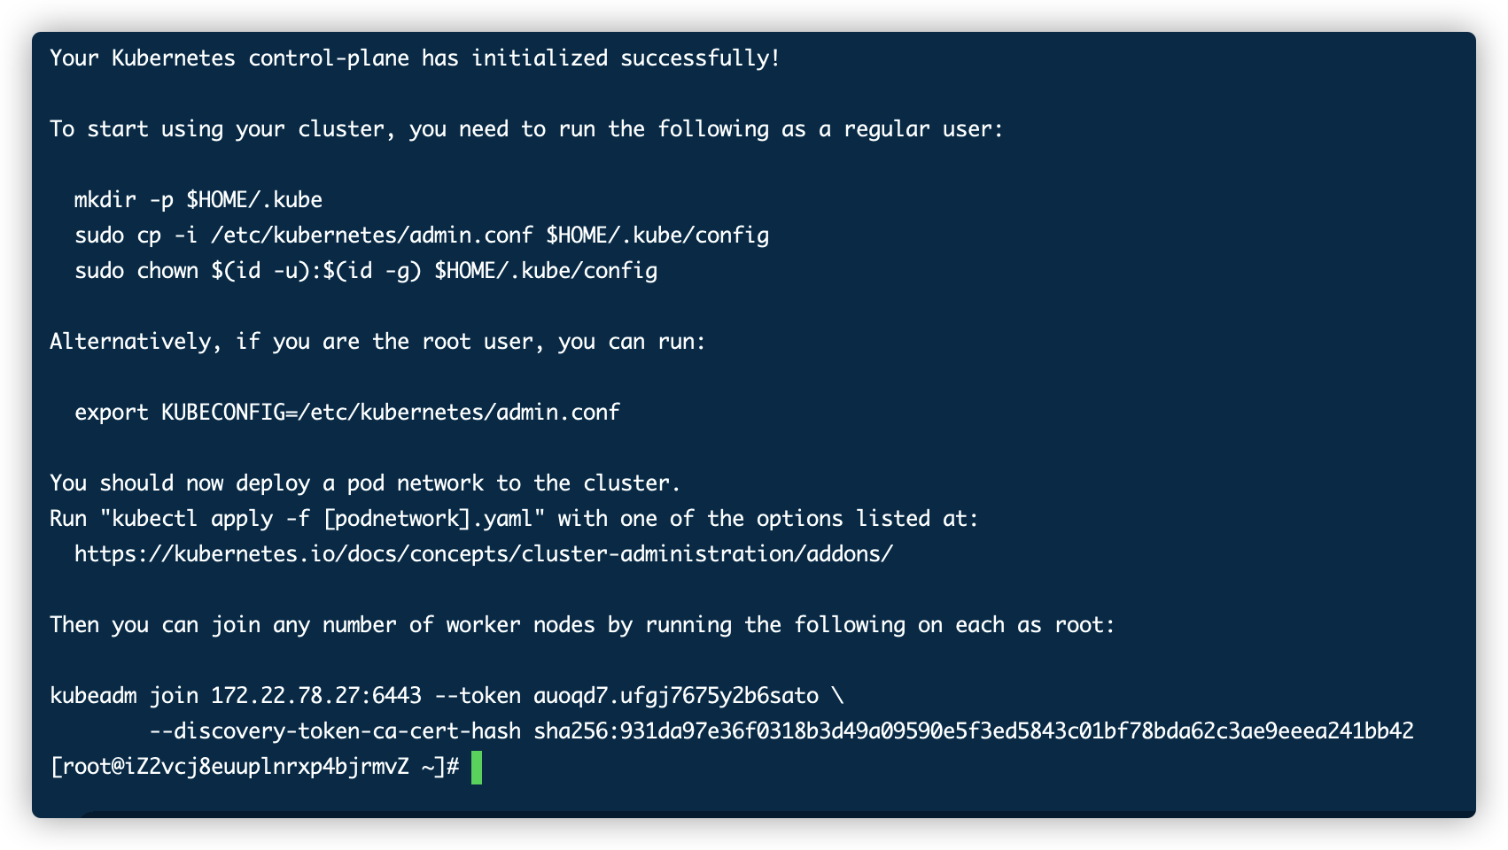Click 'You should now deploy a pod network' line
1508x850 pixels.
[365, 483]
